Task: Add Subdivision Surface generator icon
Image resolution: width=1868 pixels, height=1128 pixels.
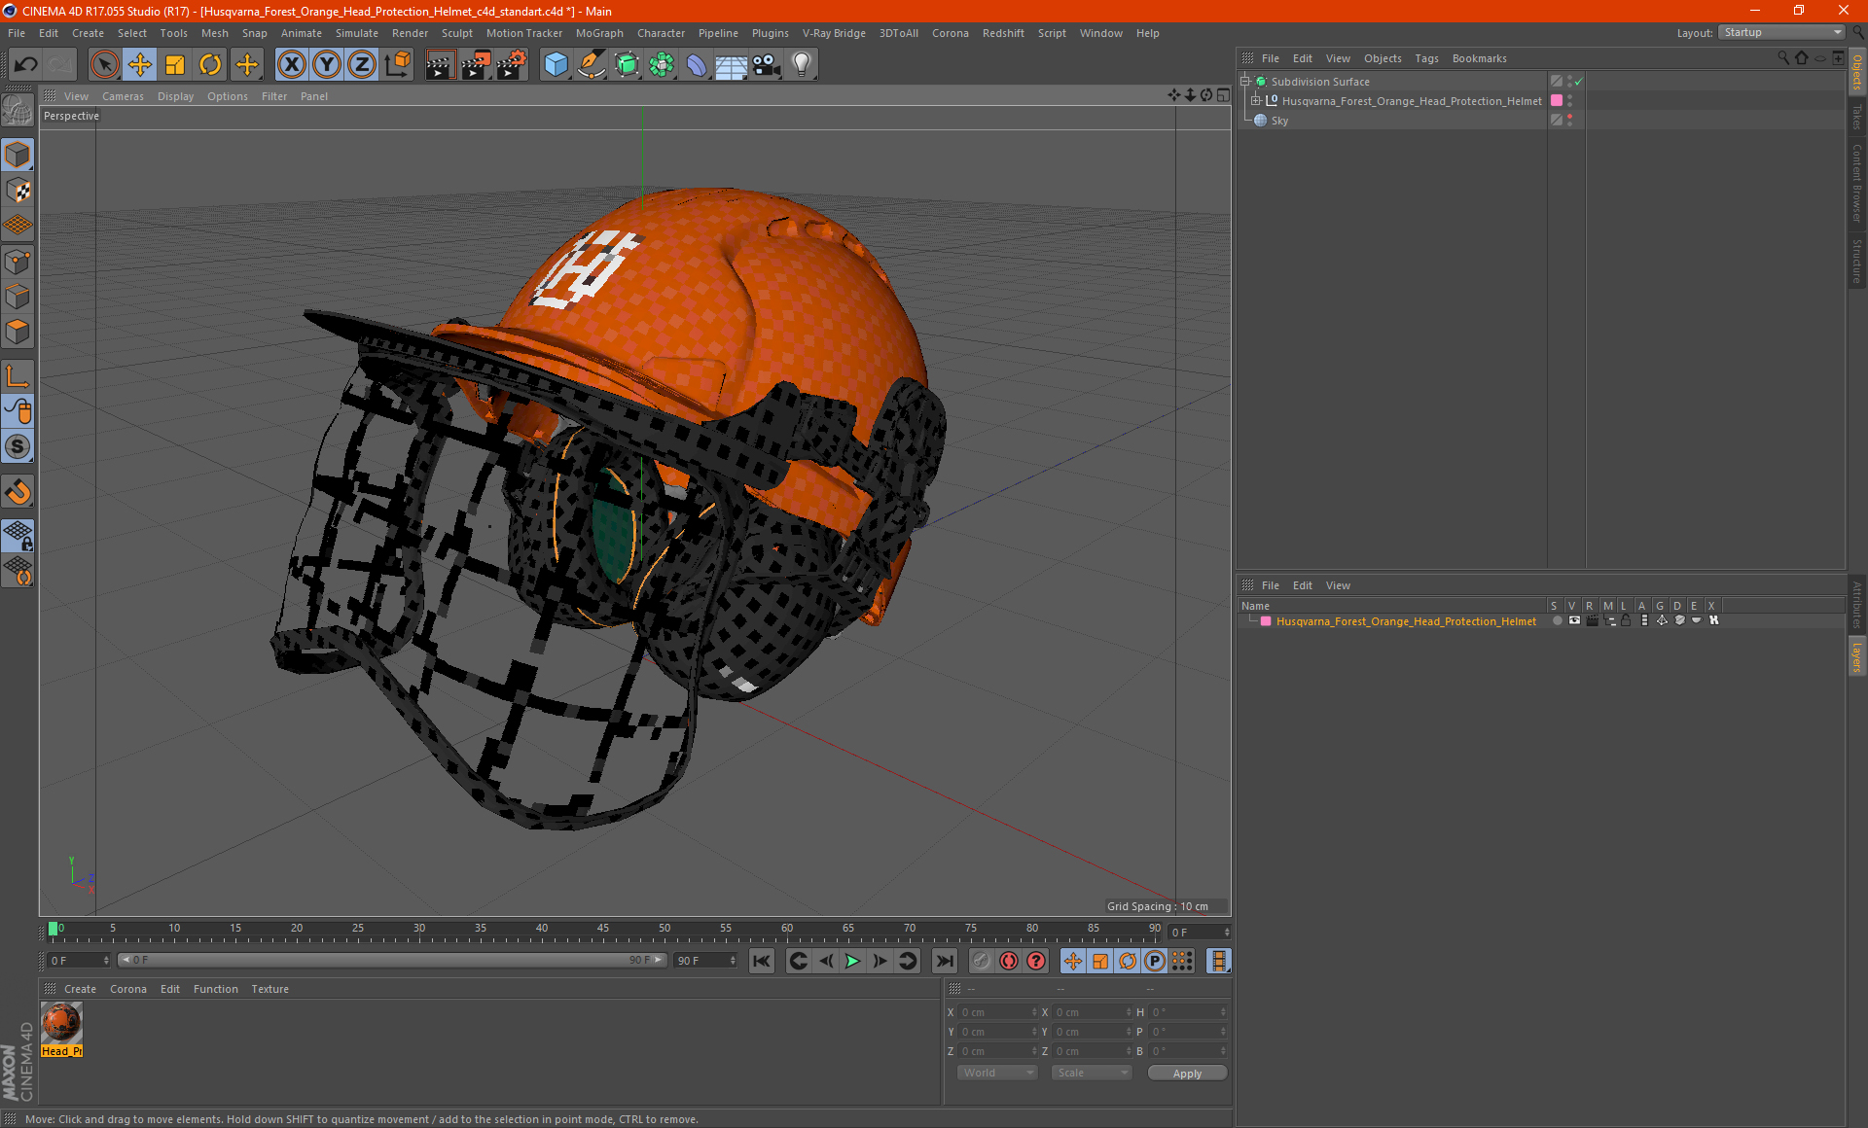Action: coord(627,65)
